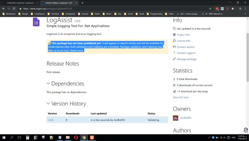Click the browser forward arrow
Screen dimensions: 249x141
pos(9,9)
